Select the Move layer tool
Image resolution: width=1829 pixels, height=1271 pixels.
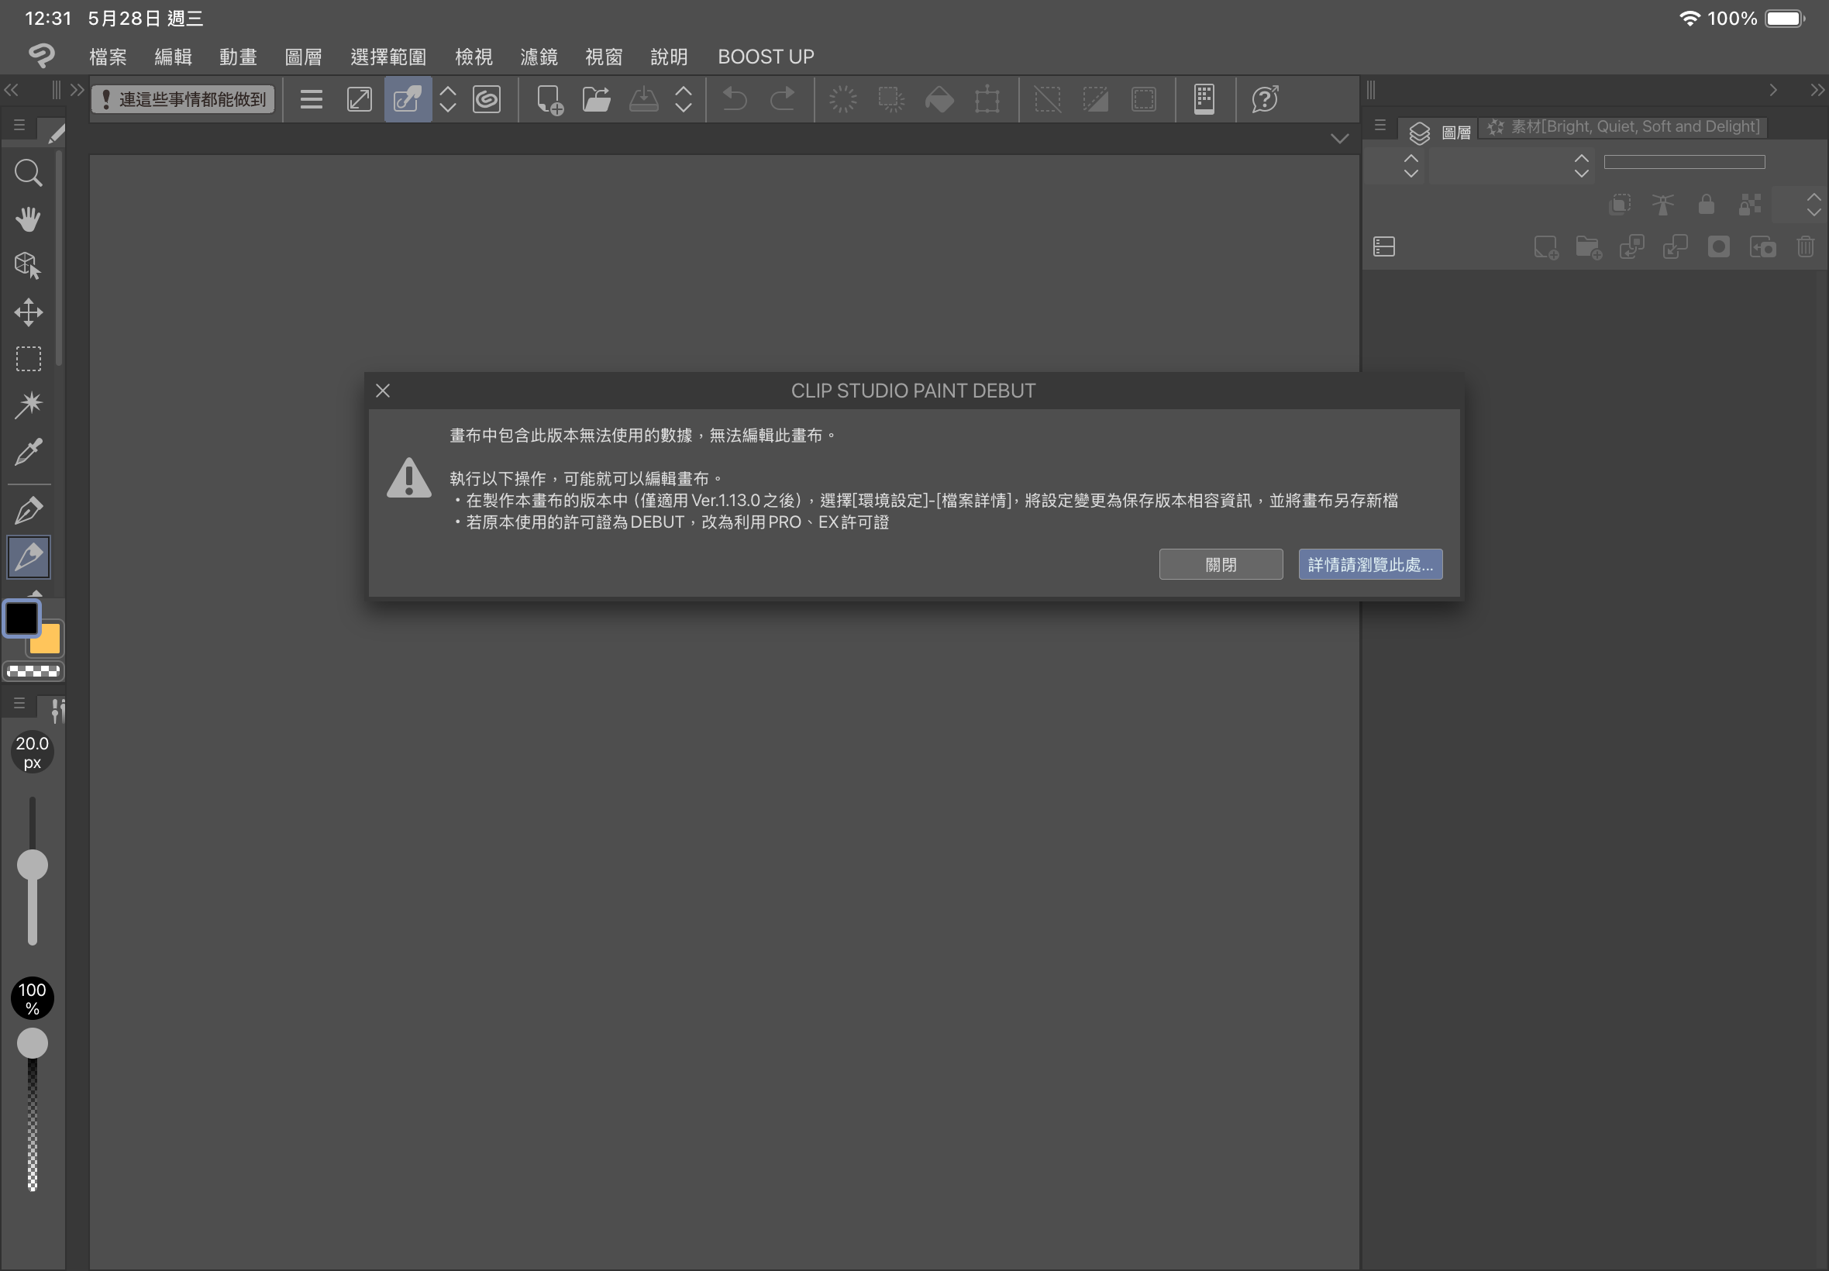(29, 312)
